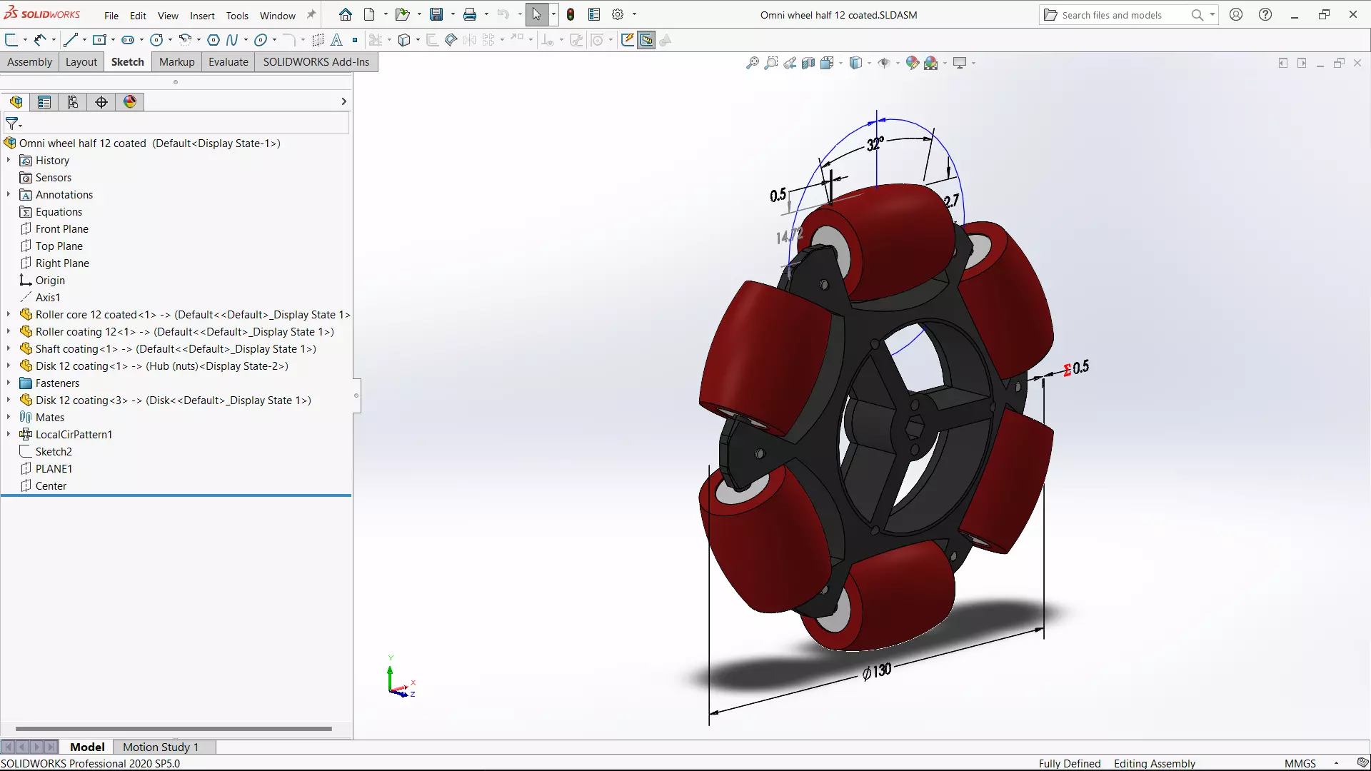Select Sketch2 in the tree
1371x771 pixels.
[x=54, y=451]
